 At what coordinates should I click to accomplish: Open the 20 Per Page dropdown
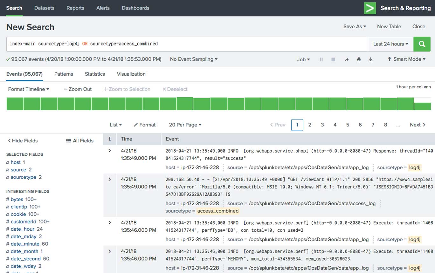(x=185, y=125)
